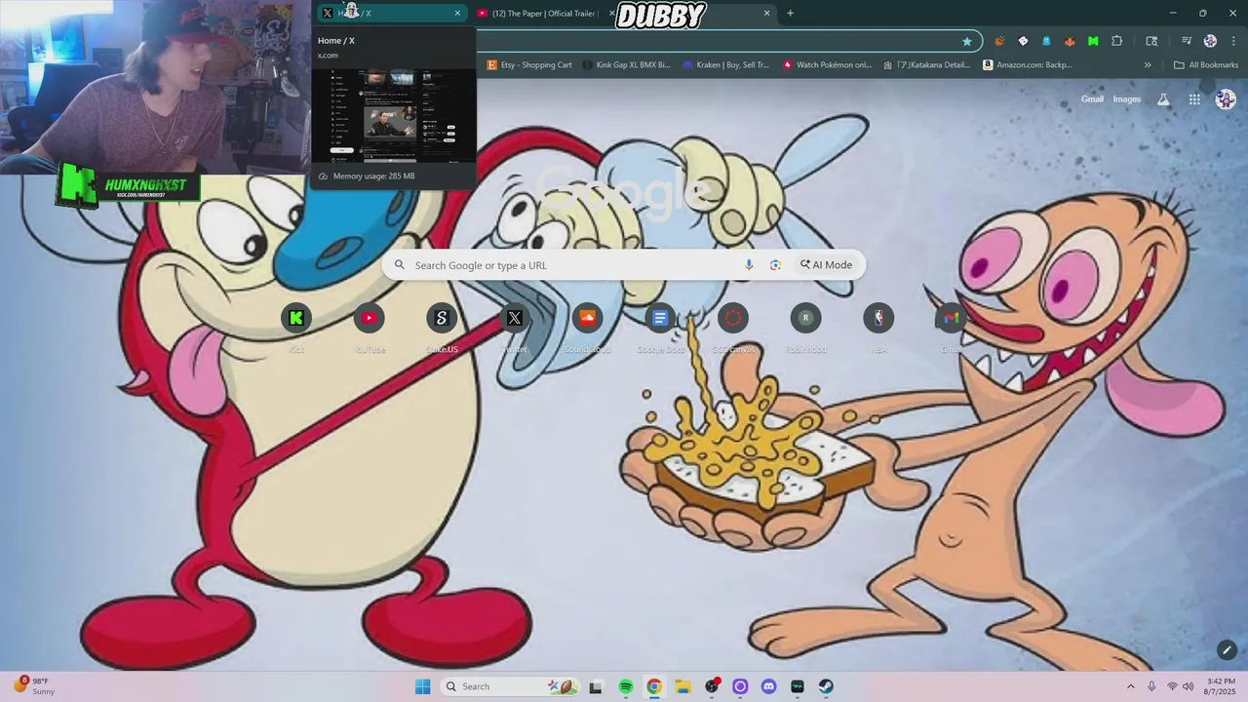Open the Etsy - Shopping Cart bookmark
Viewport: 1248px width, 702px height.
pyautogui.click(x=529, y=65)
